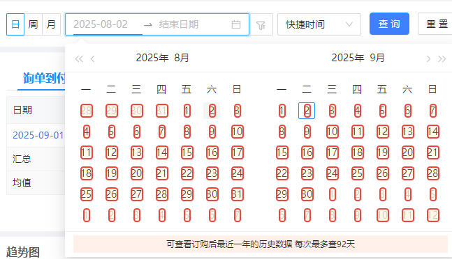Go to previous month with left arrow
Image resolution: width=452 pixels, height=259 pixels.
tap(92, 59)
